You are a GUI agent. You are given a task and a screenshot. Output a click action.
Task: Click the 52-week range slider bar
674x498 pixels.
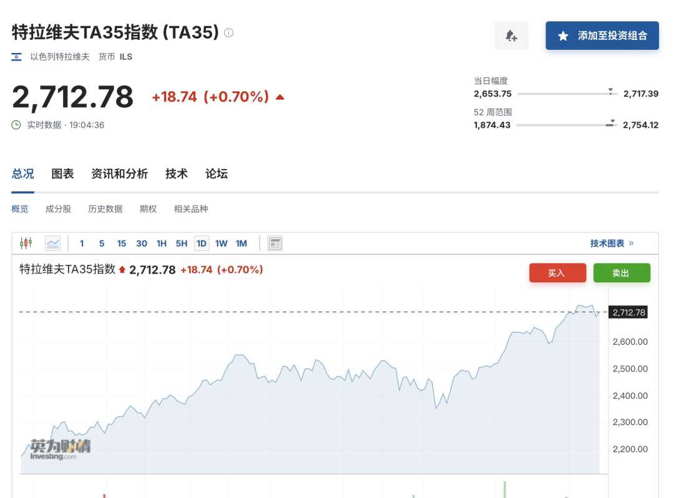coord(567,125)
